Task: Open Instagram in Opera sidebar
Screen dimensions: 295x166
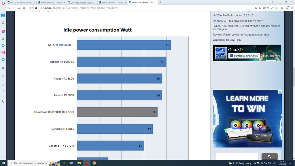Action: pos(3,52)
